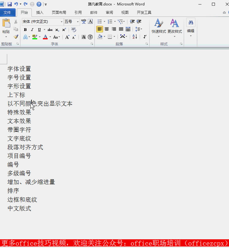Image resolution: width=229 pixels, height=248 pixels.
Task: Switch to 视图 View tab
Action: [125, 13]
